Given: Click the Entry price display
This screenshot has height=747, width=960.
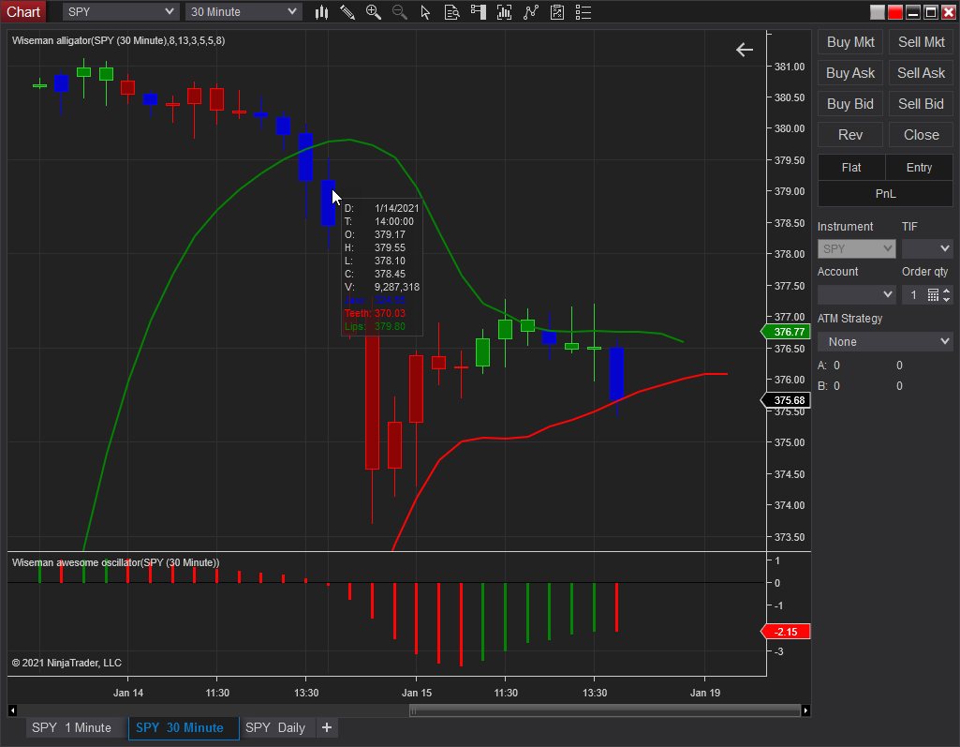Looking at the screenshot, I should tap(919, 167).
